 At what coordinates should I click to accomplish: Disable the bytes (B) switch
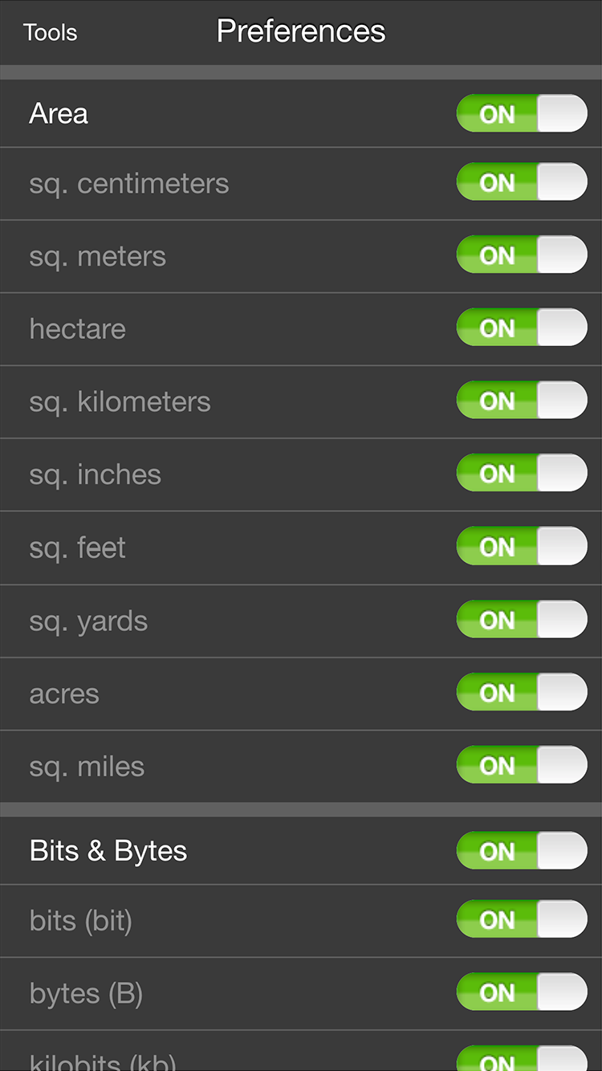click(522, 992)
